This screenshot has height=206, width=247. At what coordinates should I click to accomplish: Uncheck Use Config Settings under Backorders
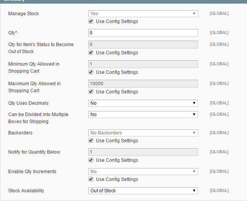[x=91, y=140]
